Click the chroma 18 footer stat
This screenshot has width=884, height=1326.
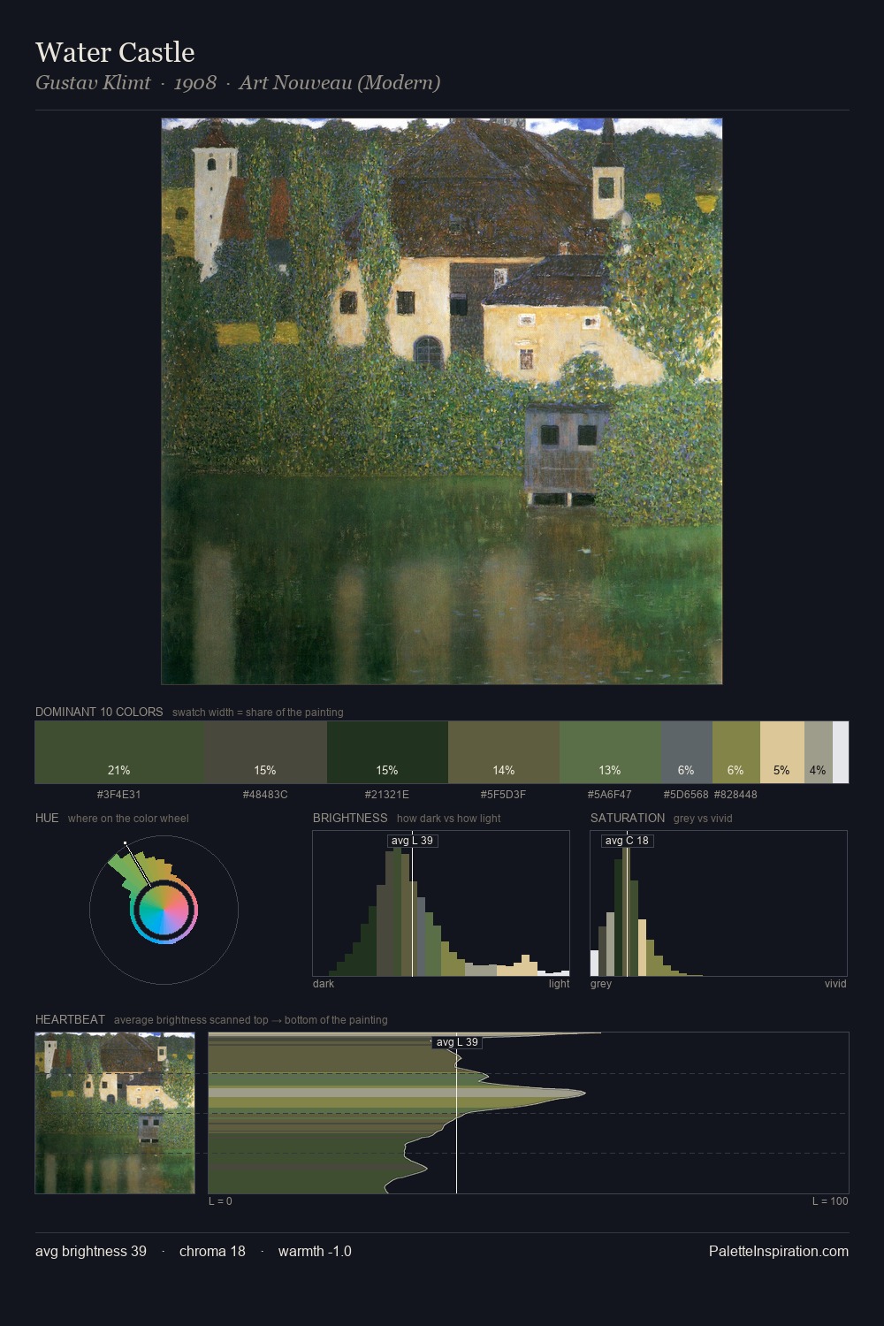pyautogui.click(x=212, y=1252)
